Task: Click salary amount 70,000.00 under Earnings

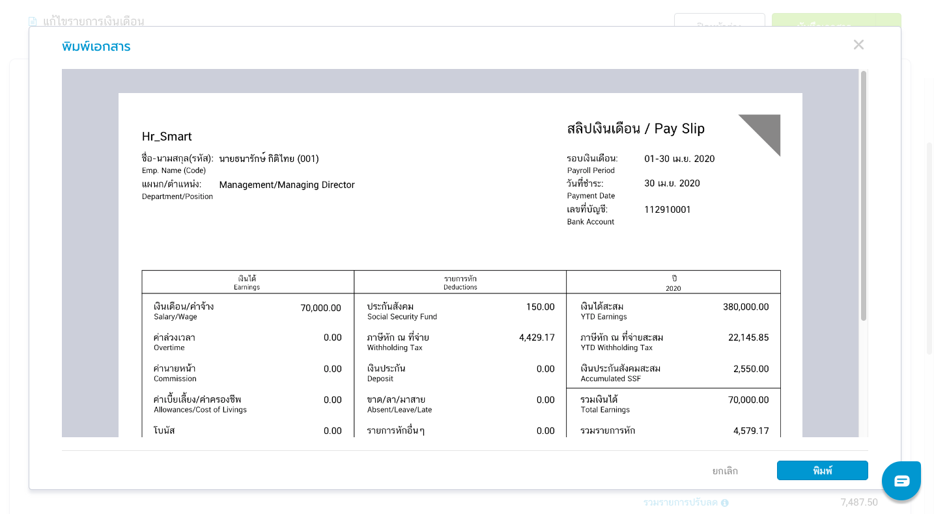Action: (320, 308)
